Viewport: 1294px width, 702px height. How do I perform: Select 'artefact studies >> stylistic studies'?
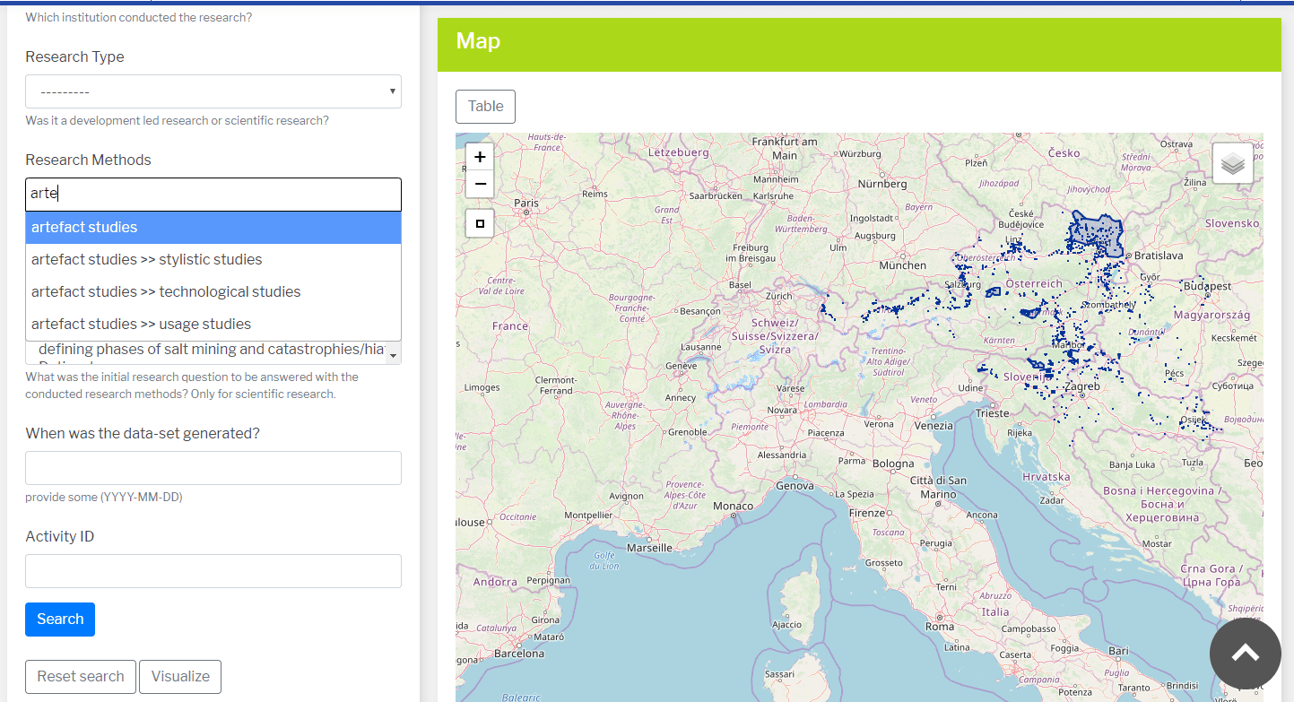tap(213, 259)
